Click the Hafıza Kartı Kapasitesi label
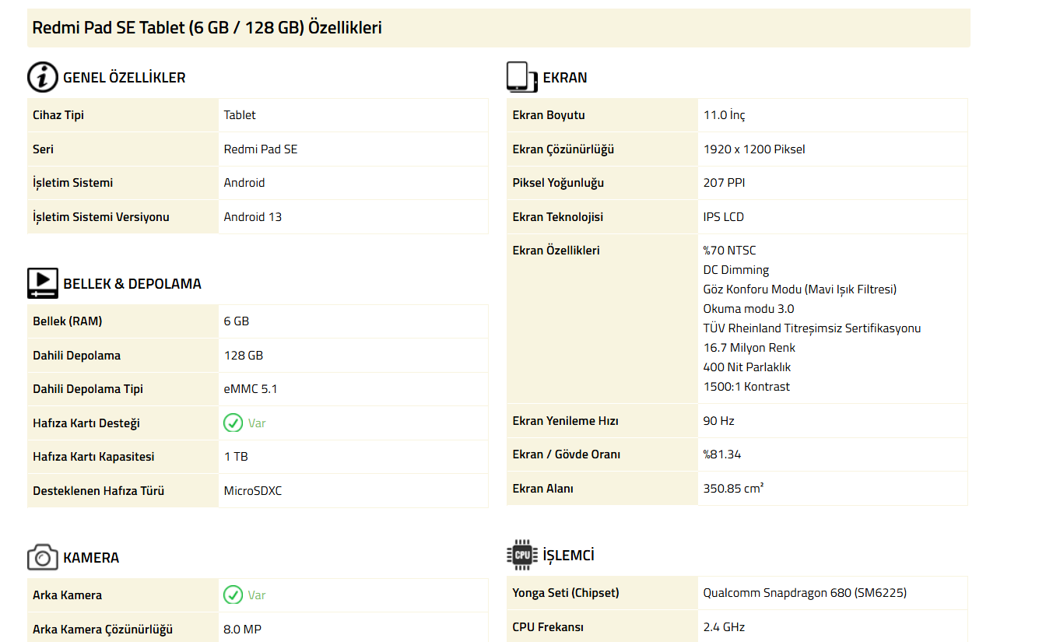The image size is (1053, 642). point(94,457)
